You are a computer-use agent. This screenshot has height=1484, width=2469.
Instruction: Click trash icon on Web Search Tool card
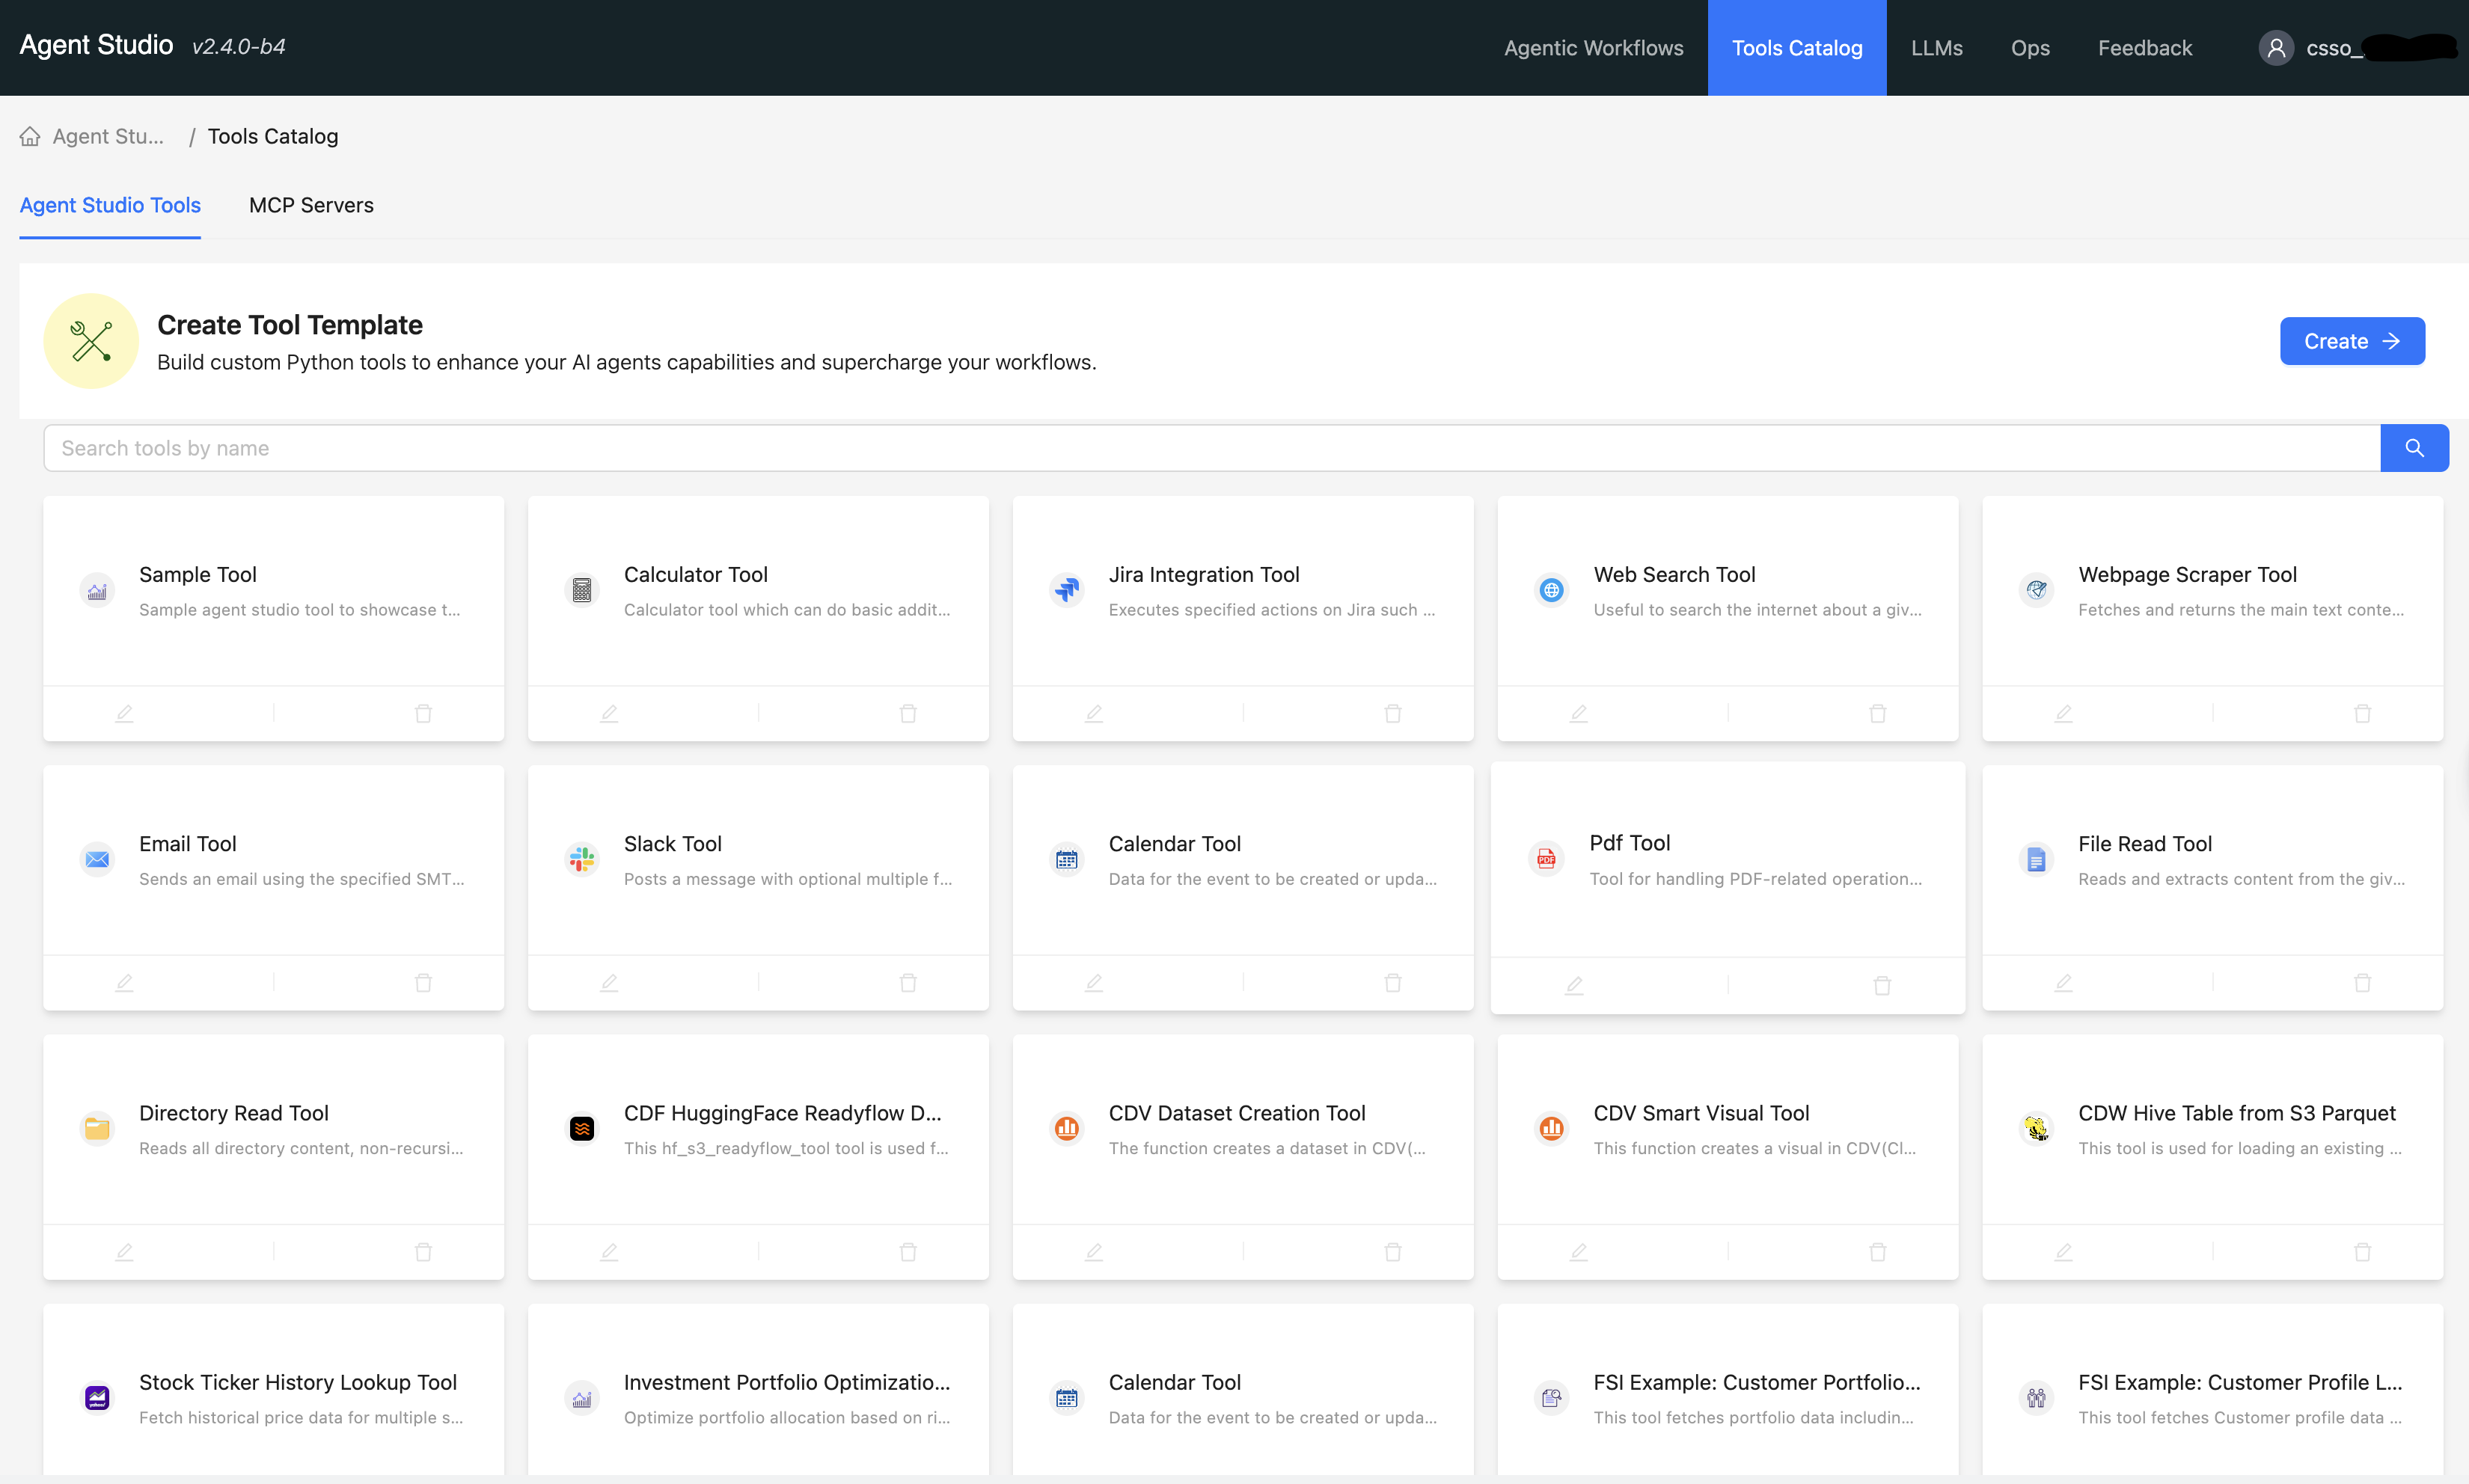coord(1877,713)
